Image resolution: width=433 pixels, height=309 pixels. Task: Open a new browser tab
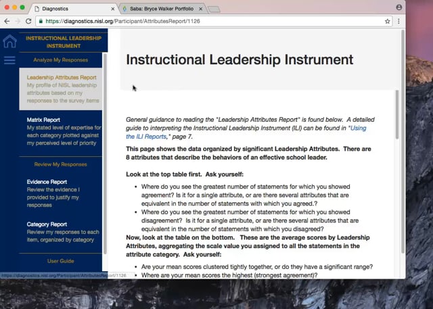tap(214, 9)
